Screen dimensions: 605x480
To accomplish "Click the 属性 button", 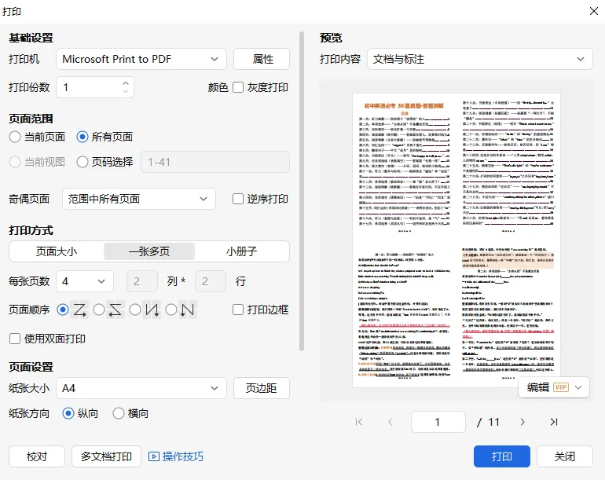I will (x=262, y=59).
